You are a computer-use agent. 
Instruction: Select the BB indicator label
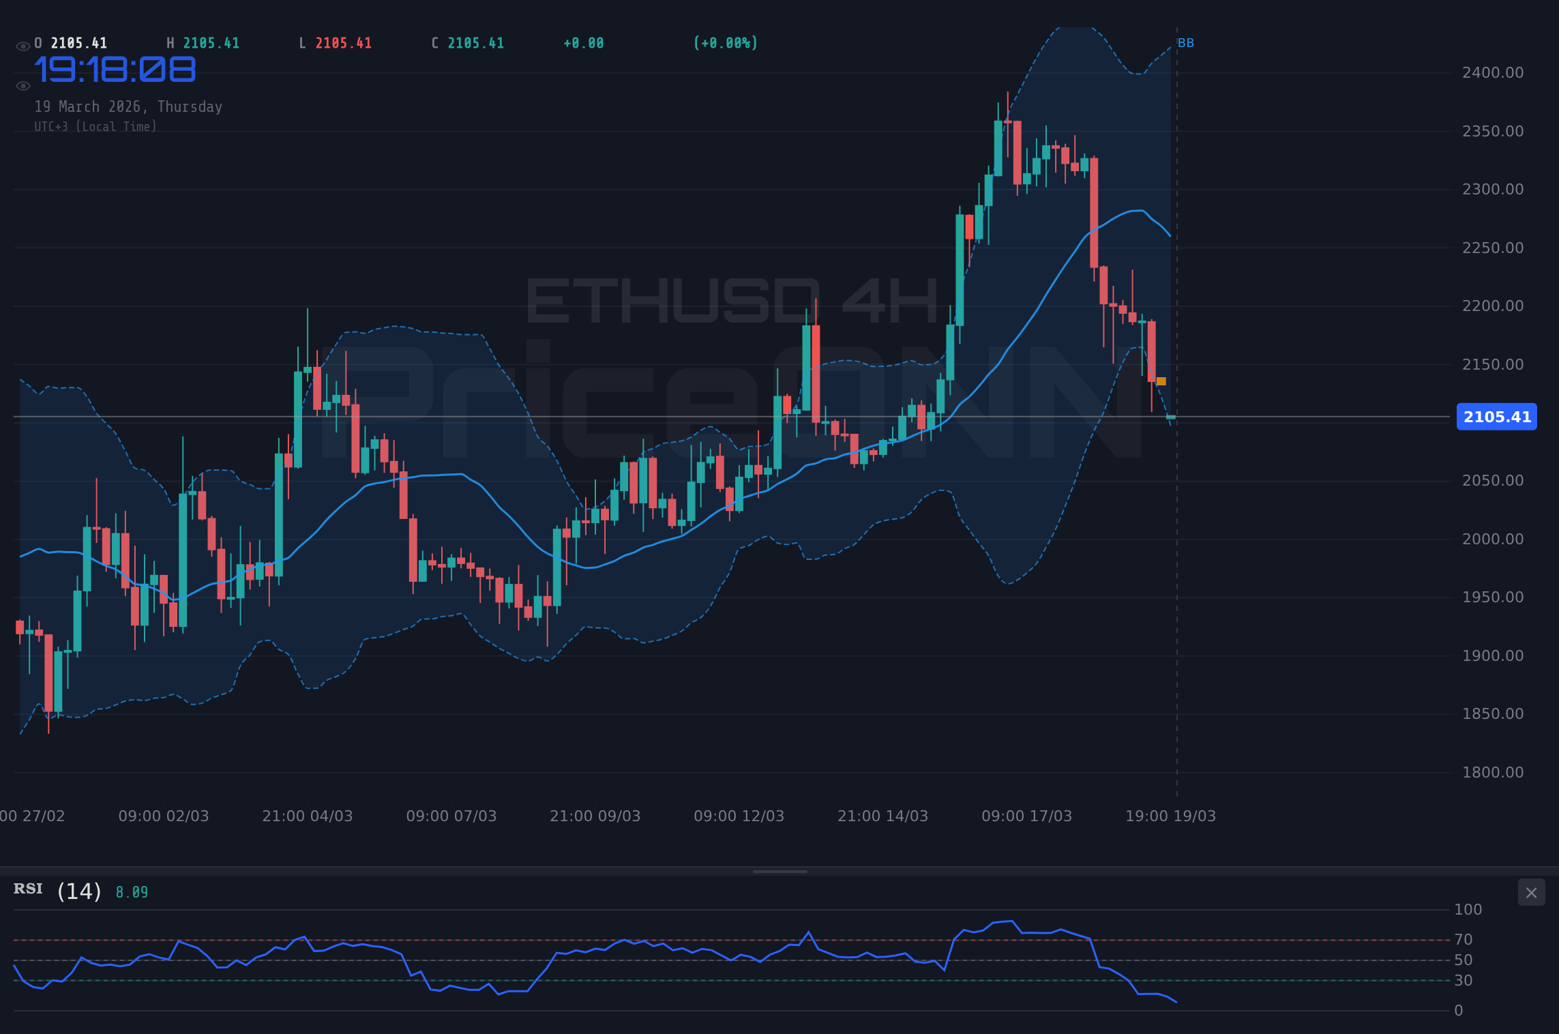coord(1186,42)
